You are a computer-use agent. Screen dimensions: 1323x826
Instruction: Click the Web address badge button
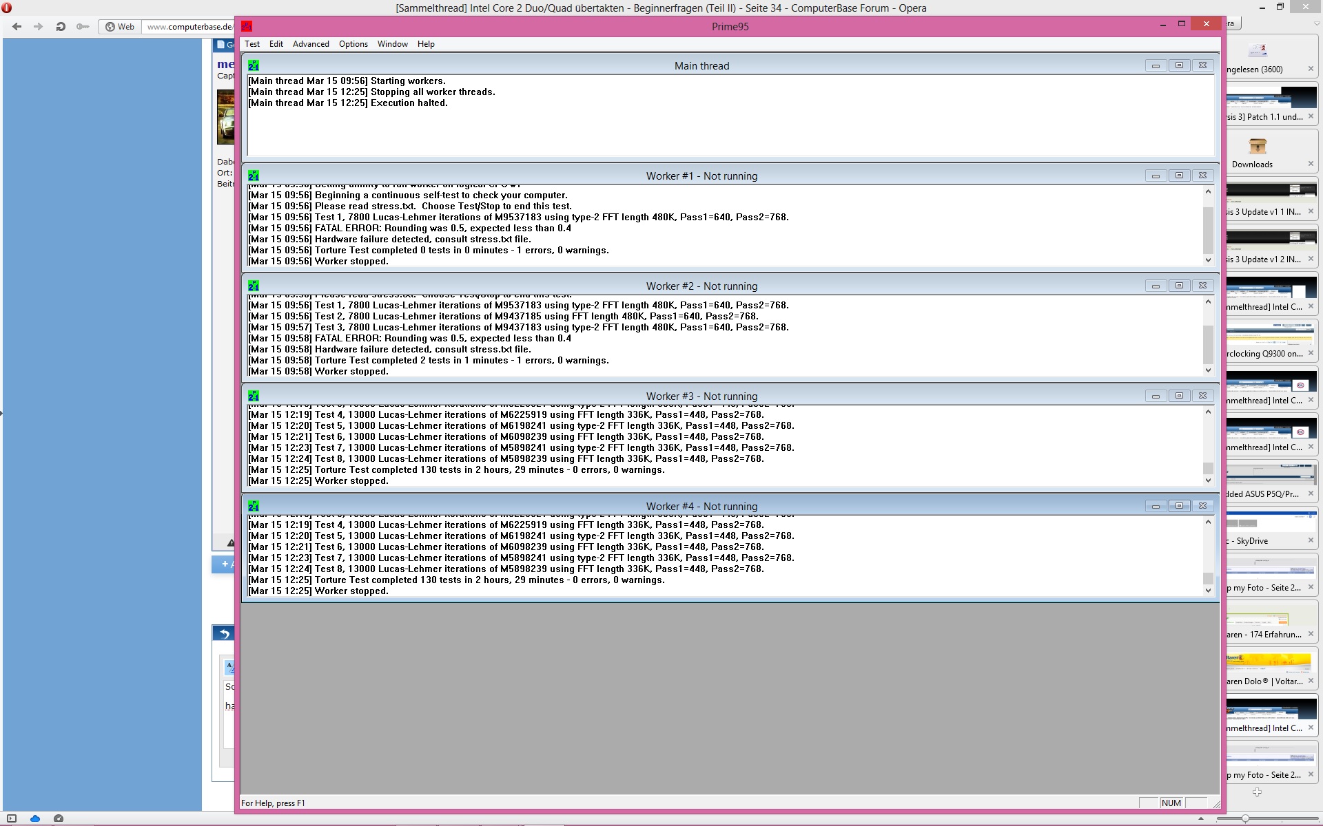click(120, 27)
